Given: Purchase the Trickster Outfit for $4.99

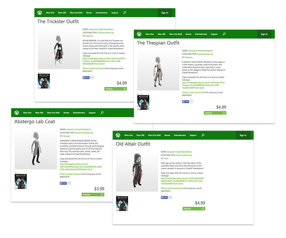Looking at the screenshot, I should click(x=116, y=89).
